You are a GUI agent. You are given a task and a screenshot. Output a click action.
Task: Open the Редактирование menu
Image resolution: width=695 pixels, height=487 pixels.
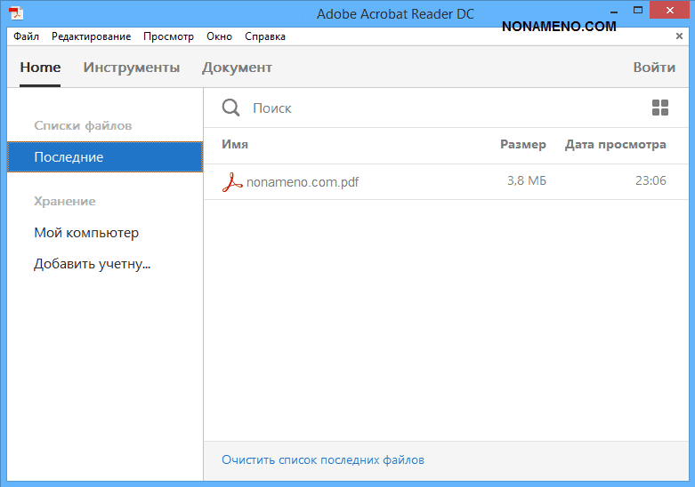[x=91, y=36]
